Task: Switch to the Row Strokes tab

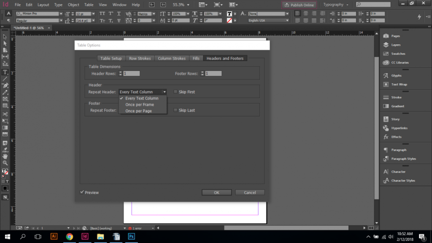Action: 140,58
